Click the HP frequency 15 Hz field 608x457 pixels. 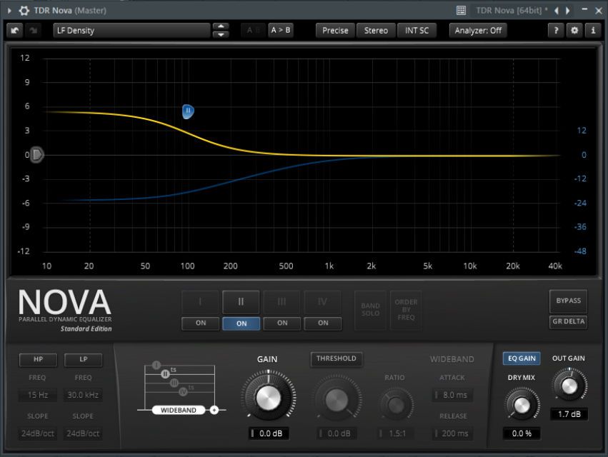38,395
